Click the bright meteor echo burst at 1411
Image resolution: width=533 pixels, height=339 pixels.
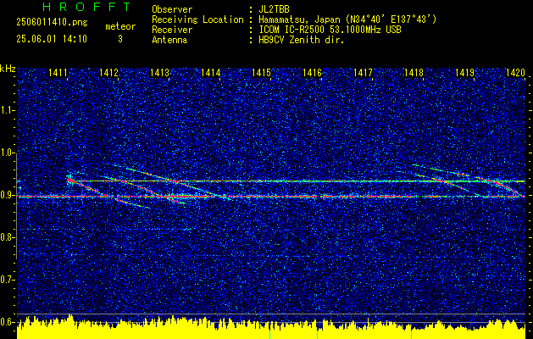69,179
